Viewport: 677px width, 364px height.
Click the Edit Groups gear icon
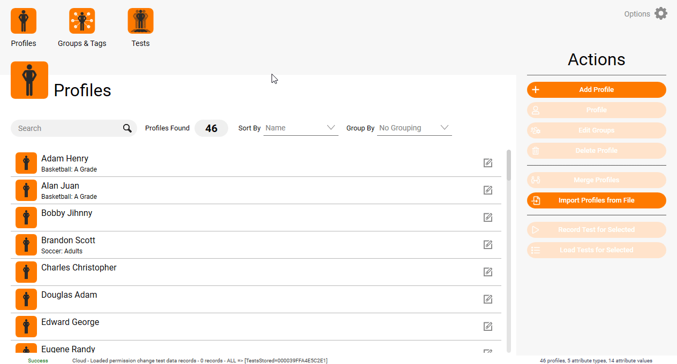click(x=536, y=130)
